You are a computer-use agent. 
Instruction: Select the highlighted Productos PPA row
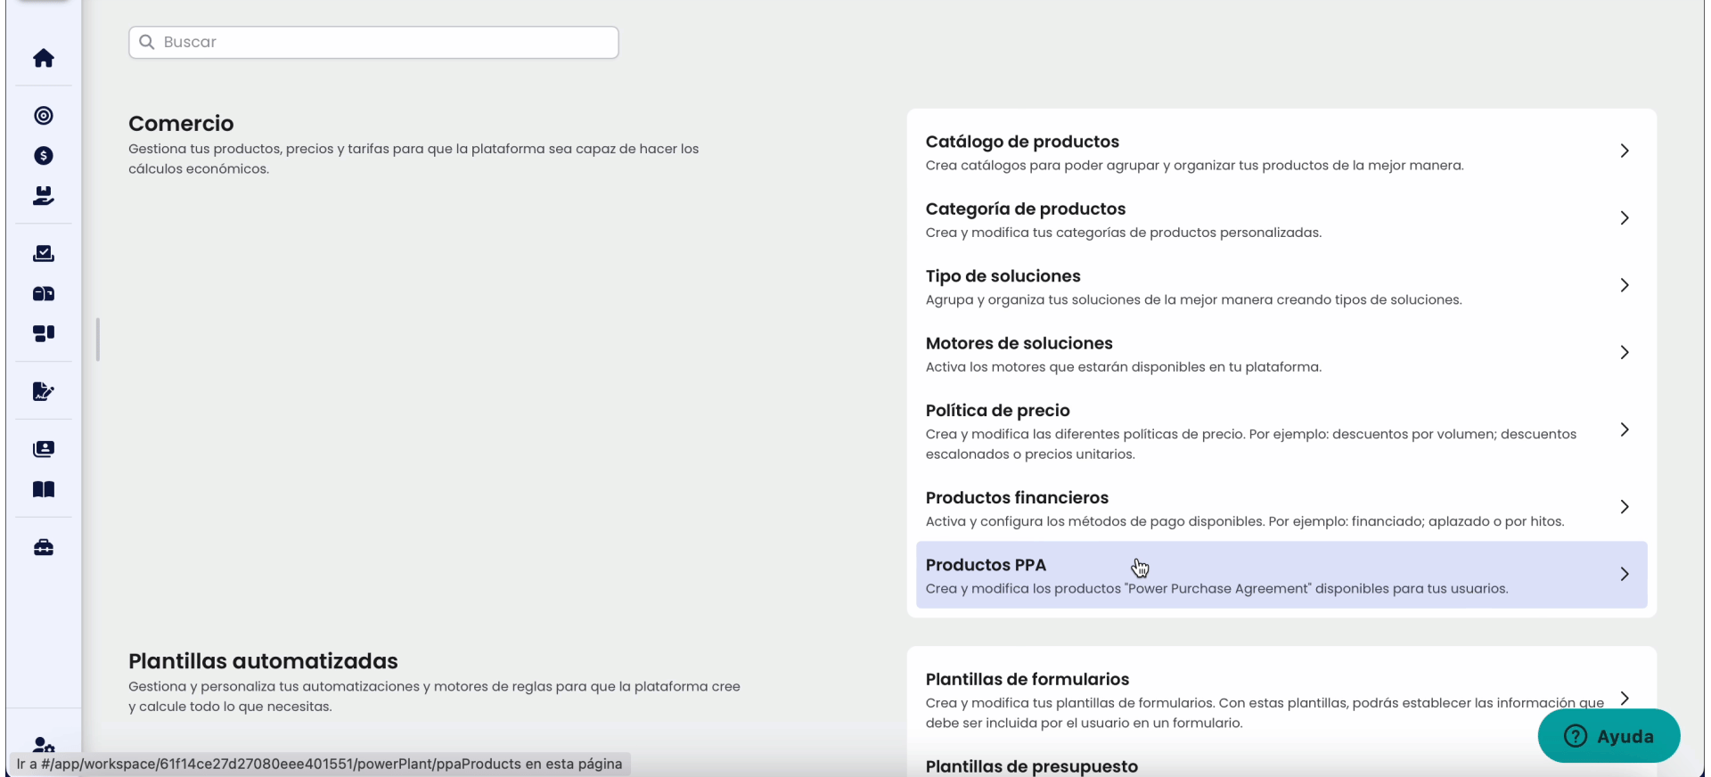point(1281,575)
